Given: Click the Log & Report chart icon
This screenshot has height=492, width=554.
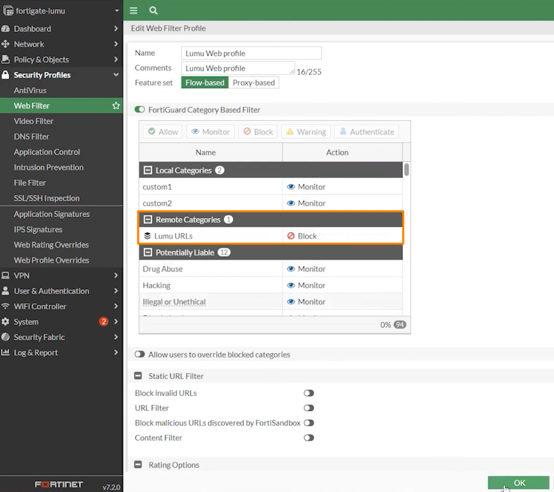Looking at the screenshot, I should (6, 352).
